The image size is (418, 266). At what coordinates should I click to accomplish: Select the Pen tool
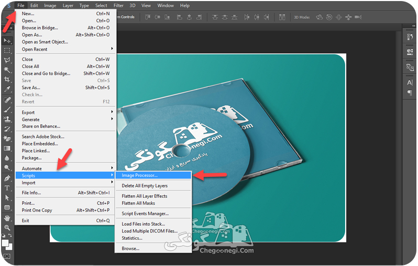[x=7, y=178]
